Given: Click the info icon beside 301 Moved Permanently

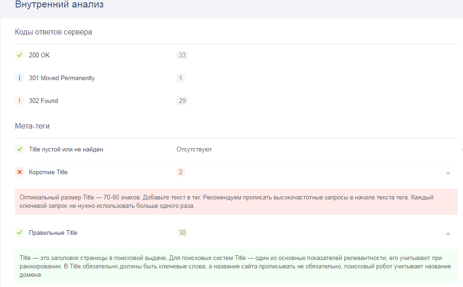Looking at the screenshot, I should (x=20, y=78).
